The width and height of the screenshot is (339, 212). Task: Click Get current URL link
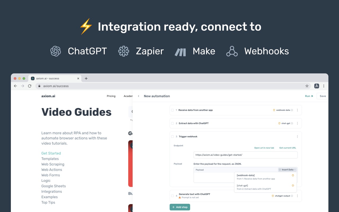tap(288, 148)
